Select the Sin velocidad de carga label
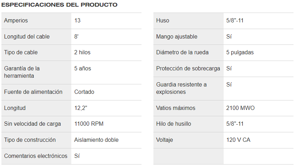This screenshot has height=167, width=297. point(33,124)
